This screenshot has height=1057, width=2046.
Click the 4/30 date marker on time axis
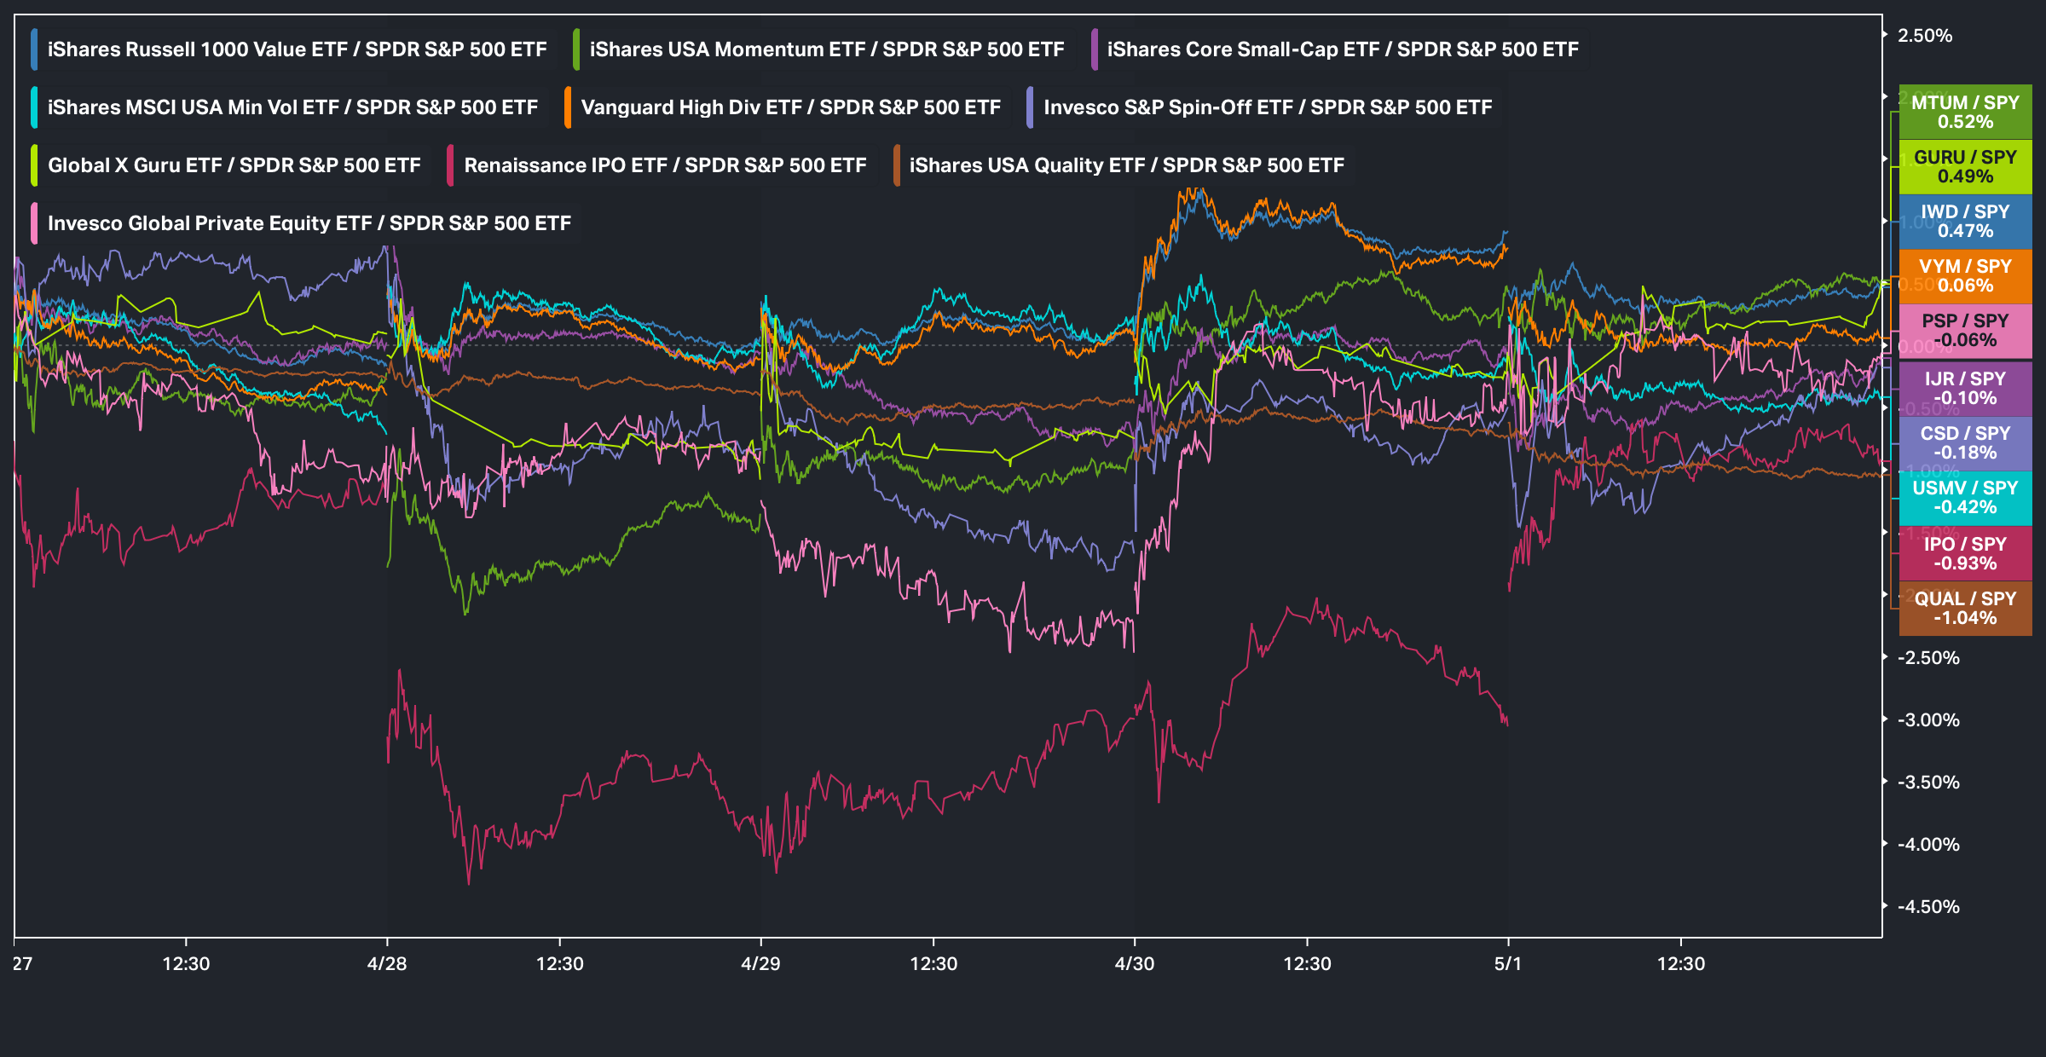[x=1135, y=963]
